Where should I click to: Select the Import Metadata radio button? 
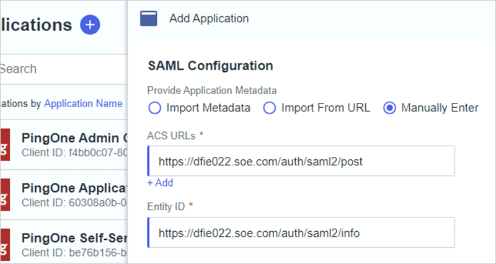pos(155,108)
